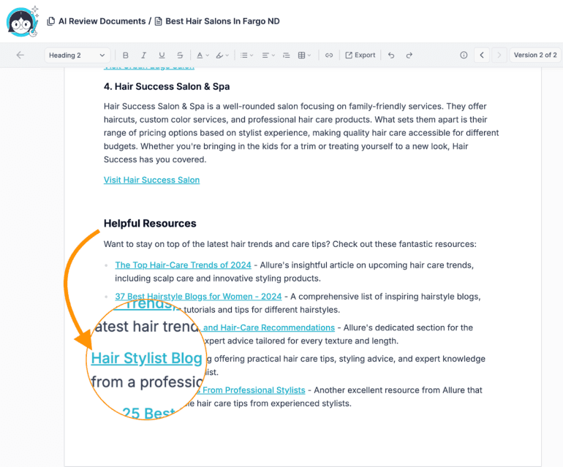The image size is (563, 467).
Task: Open the highlight color dropdown
Action: tap(223, 55)
